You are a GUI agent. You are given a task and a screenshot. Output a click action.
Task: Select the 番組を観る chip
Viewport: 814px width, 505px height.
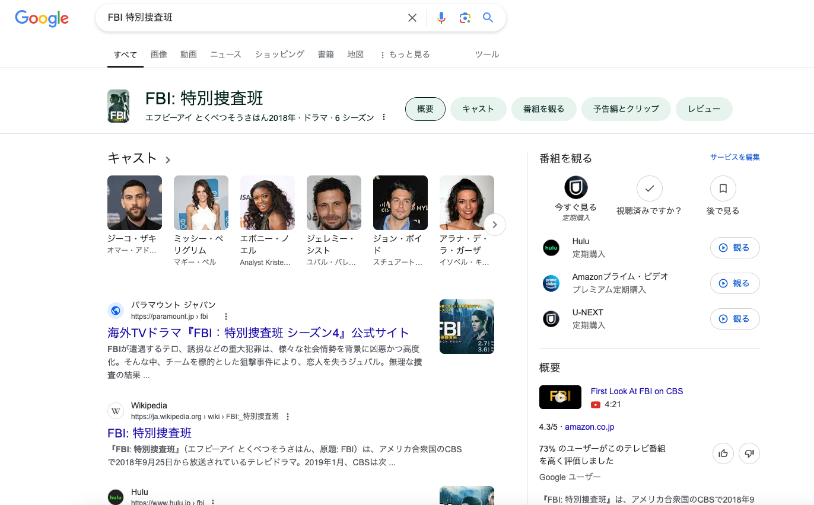click(544, 109)
